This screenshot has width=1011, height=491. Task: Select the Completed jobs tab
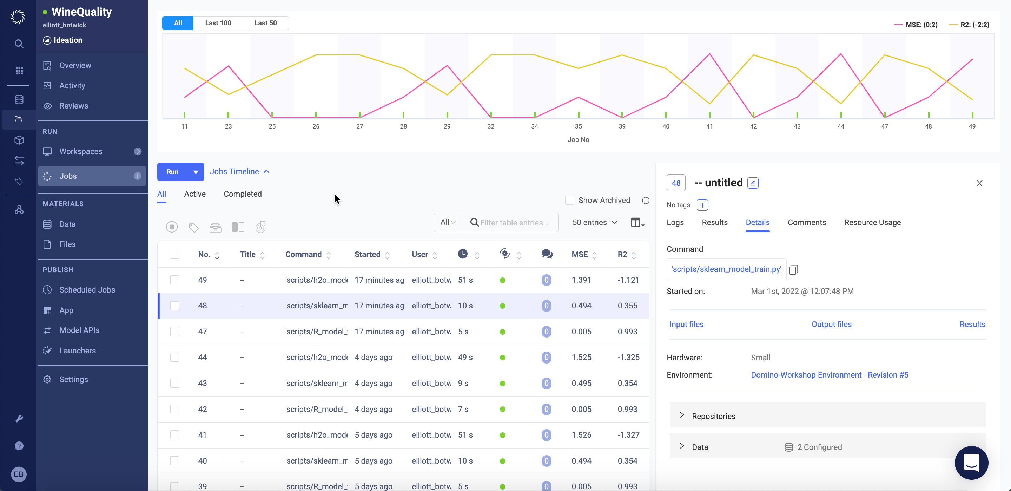[242, 194]
